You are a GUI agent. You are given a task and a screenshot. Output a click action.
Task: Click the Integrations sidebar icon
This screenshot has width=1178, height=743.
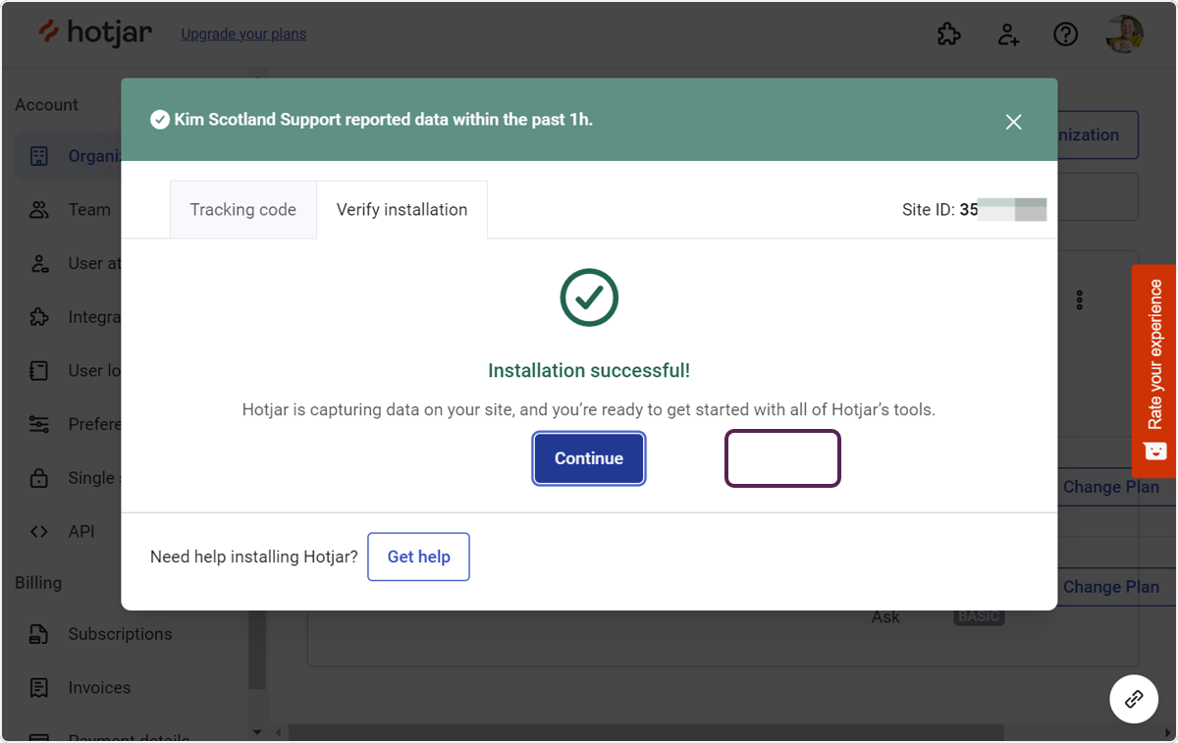(x=39, y=317)
